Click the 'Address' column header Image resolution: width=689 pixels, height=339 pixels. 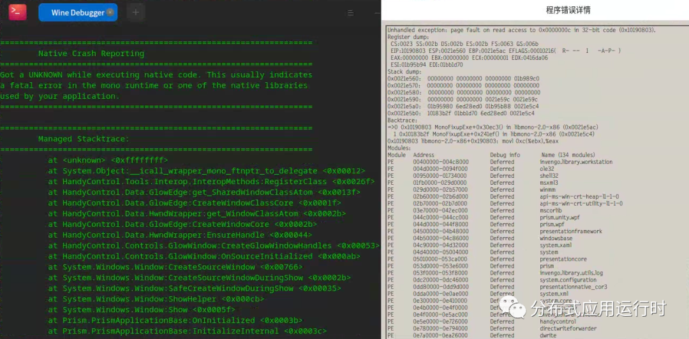pyautogui.click(x=424, y=155)
